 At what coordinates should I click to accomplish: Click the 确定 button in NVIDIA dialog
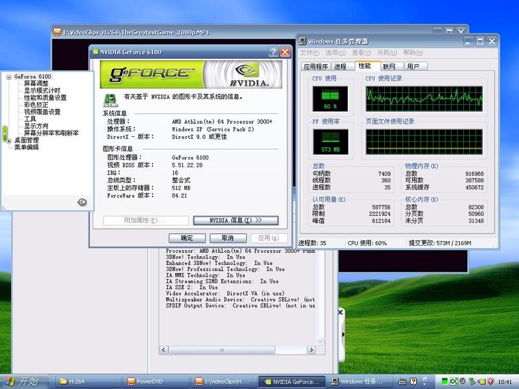point(187,238)
